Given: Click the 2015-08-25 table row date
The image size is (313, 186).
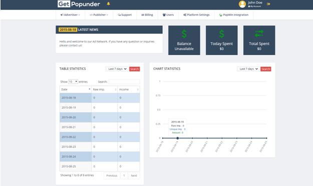Looking at the screenshot, I should (69, 166).
